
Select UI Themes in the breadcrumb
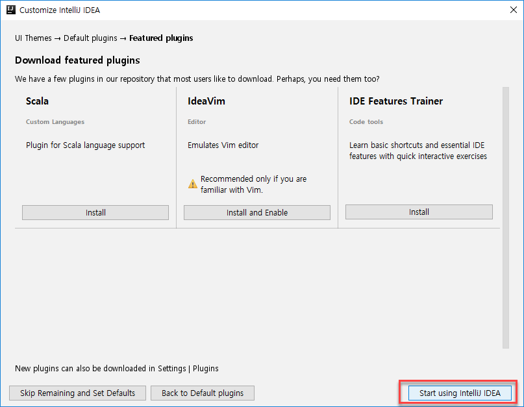[x=33, y=38]
